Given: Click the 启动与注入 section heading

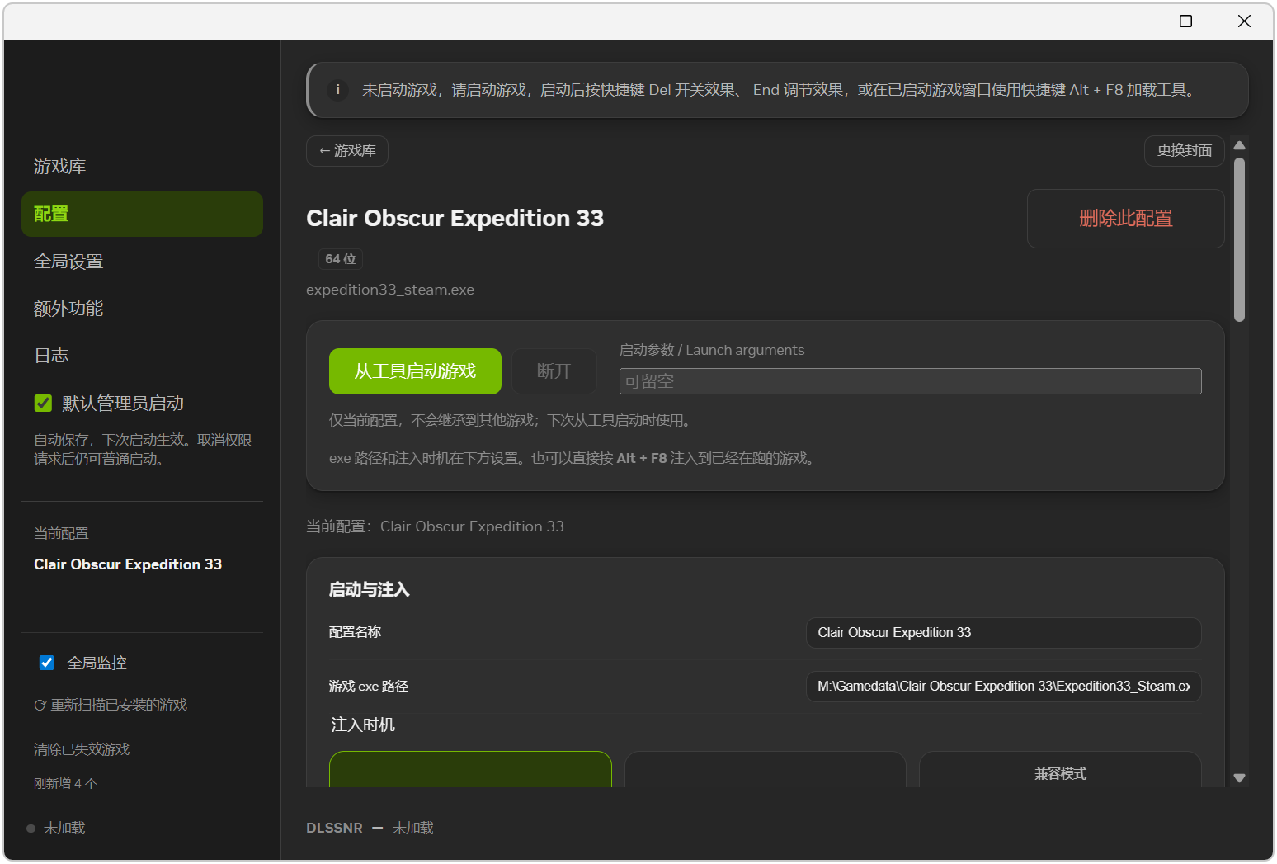Looking at the screenshot, I should point(369,590).
